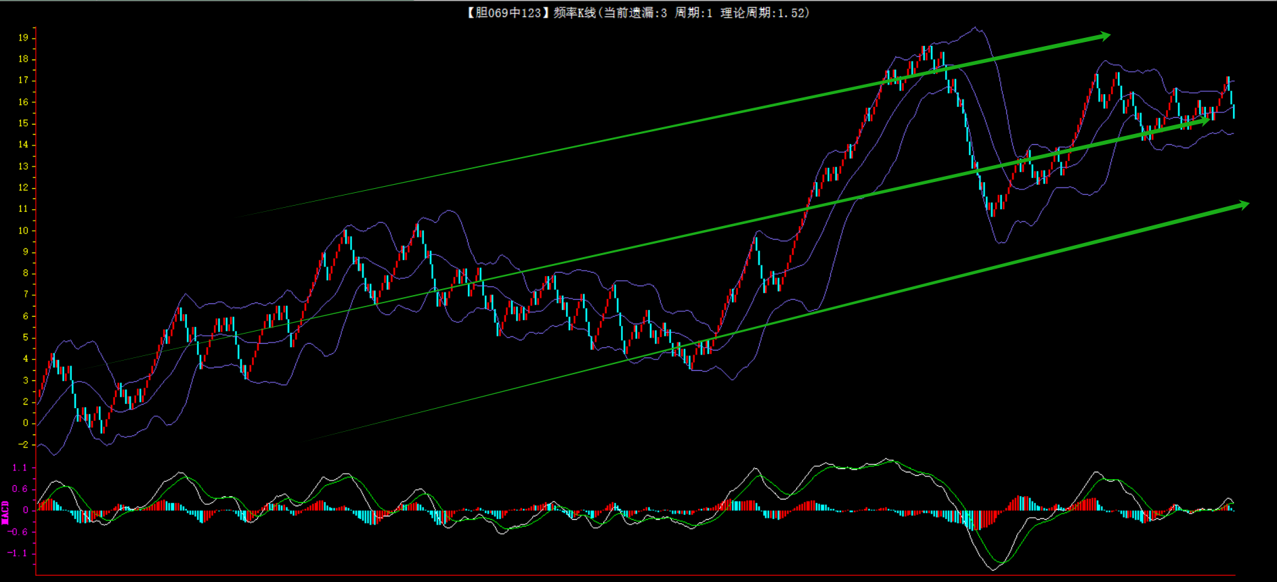Image resolution: width=1277 pixels, height=582 pixels.
Task: Click "理论周期:1.52" text in the title
Action: coord(764,13)
